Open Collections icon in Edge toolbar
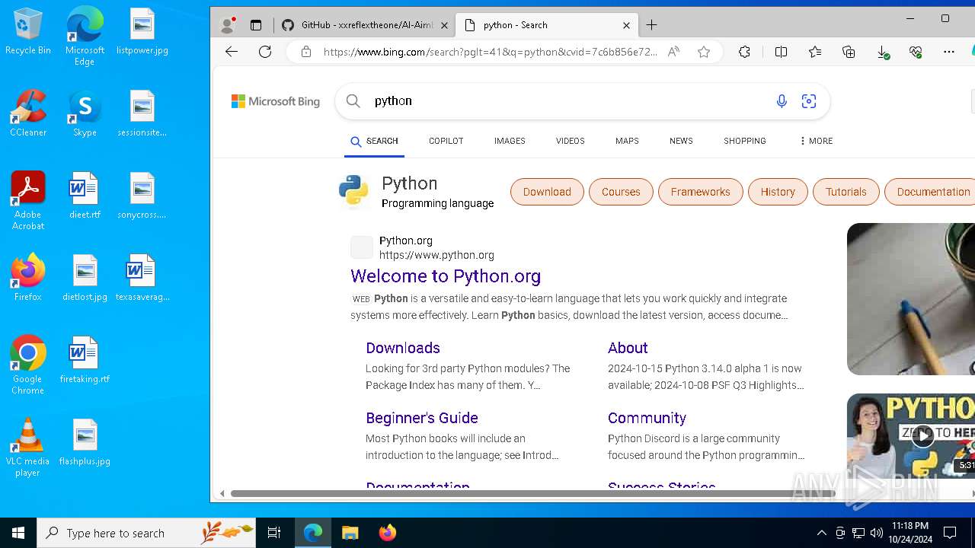Image resolution: width=975 pixels, height=548 pixels. 849,52
